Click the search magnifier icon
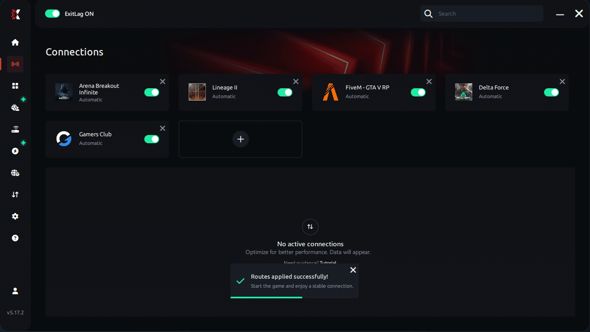The width and height of the screenshot is (590, 332). click(428, 14)
